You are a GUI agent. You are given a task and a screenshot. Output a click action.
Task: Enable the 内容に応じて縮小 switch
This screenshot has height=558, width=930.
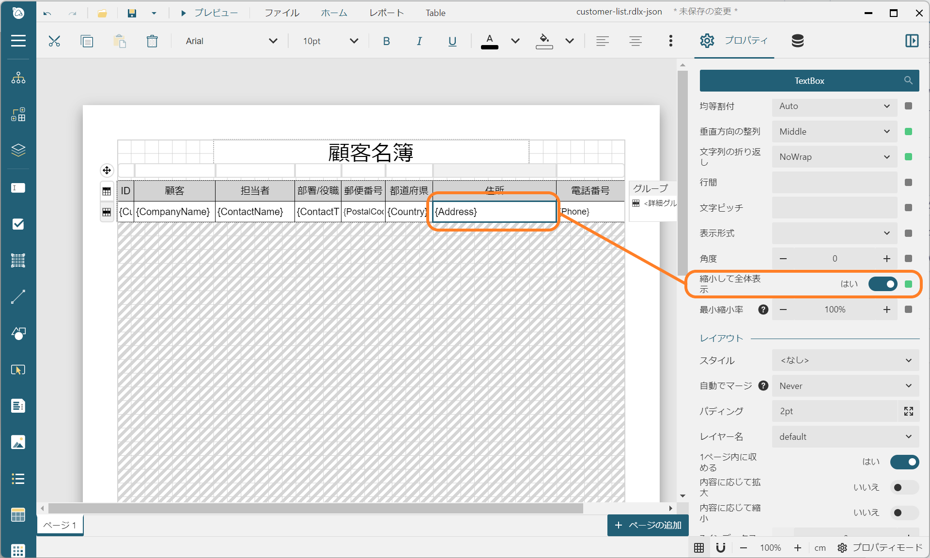tap(904, 512)
